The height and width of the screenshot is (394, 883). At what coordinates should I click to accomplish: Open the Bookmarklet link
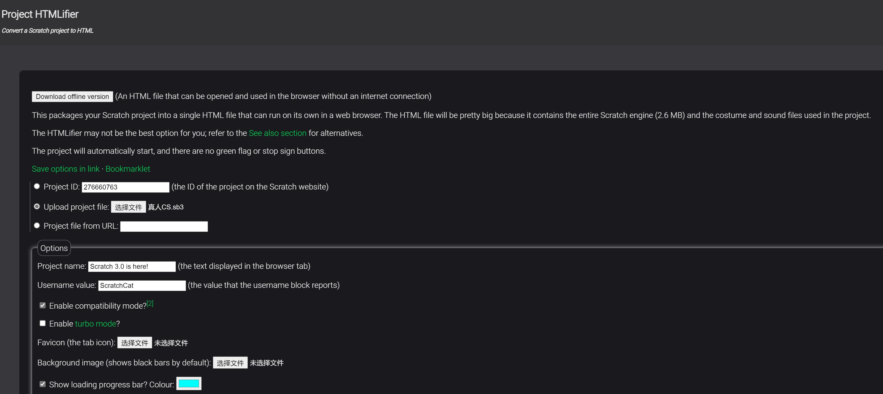click(127, 169)
